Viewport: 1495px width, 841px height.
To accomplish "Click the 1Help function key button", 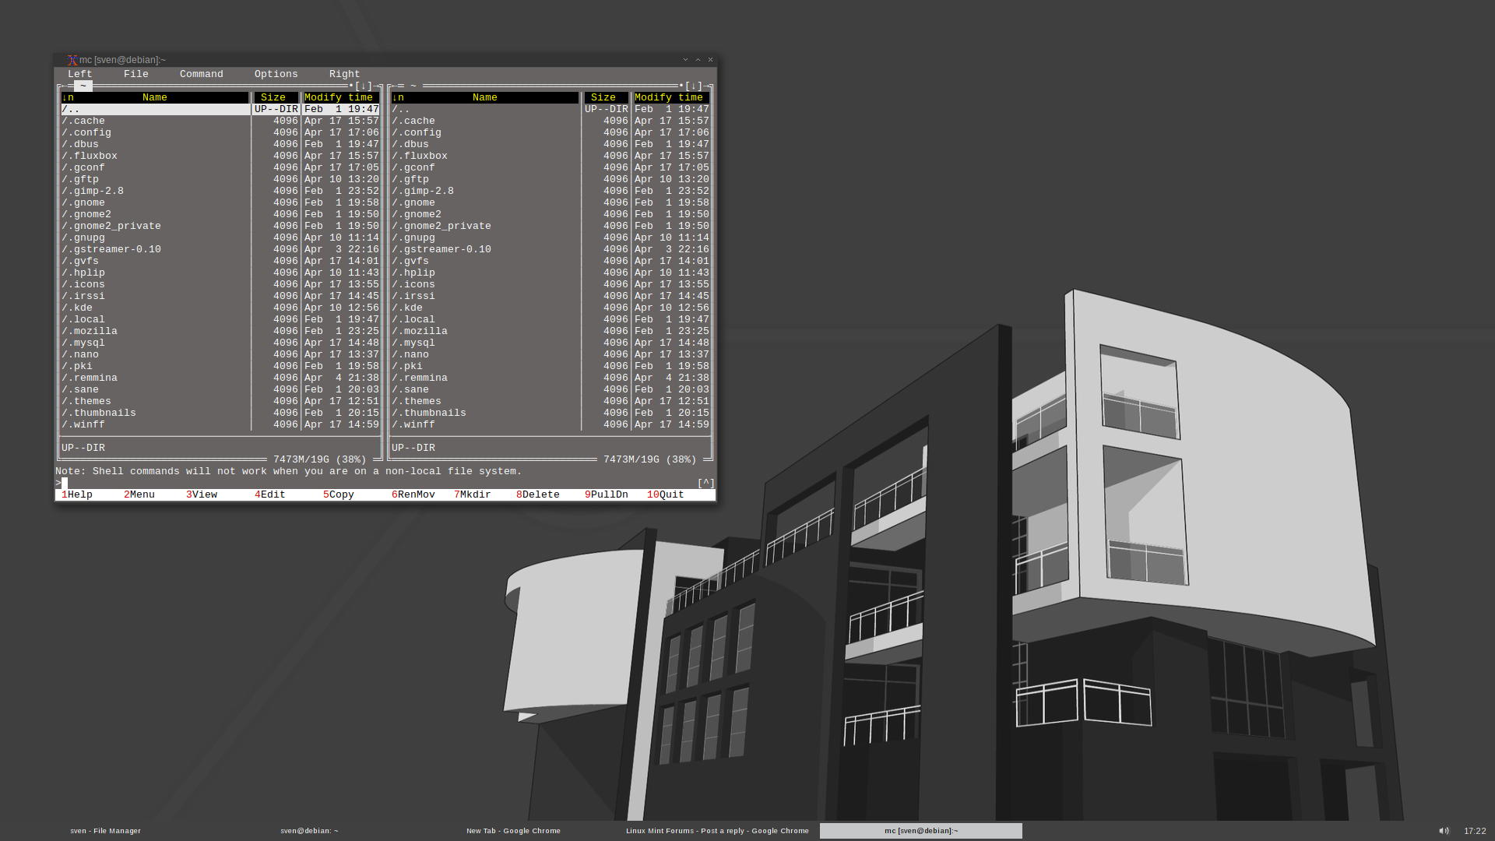I will [77, 494].
